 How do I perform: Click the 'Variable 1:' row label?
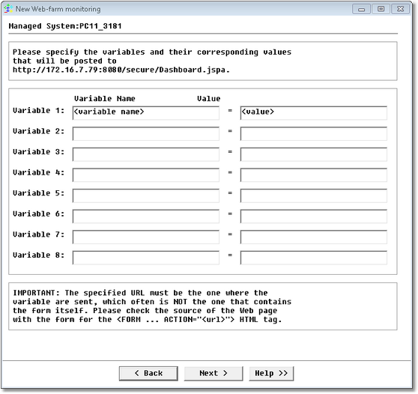39,111
